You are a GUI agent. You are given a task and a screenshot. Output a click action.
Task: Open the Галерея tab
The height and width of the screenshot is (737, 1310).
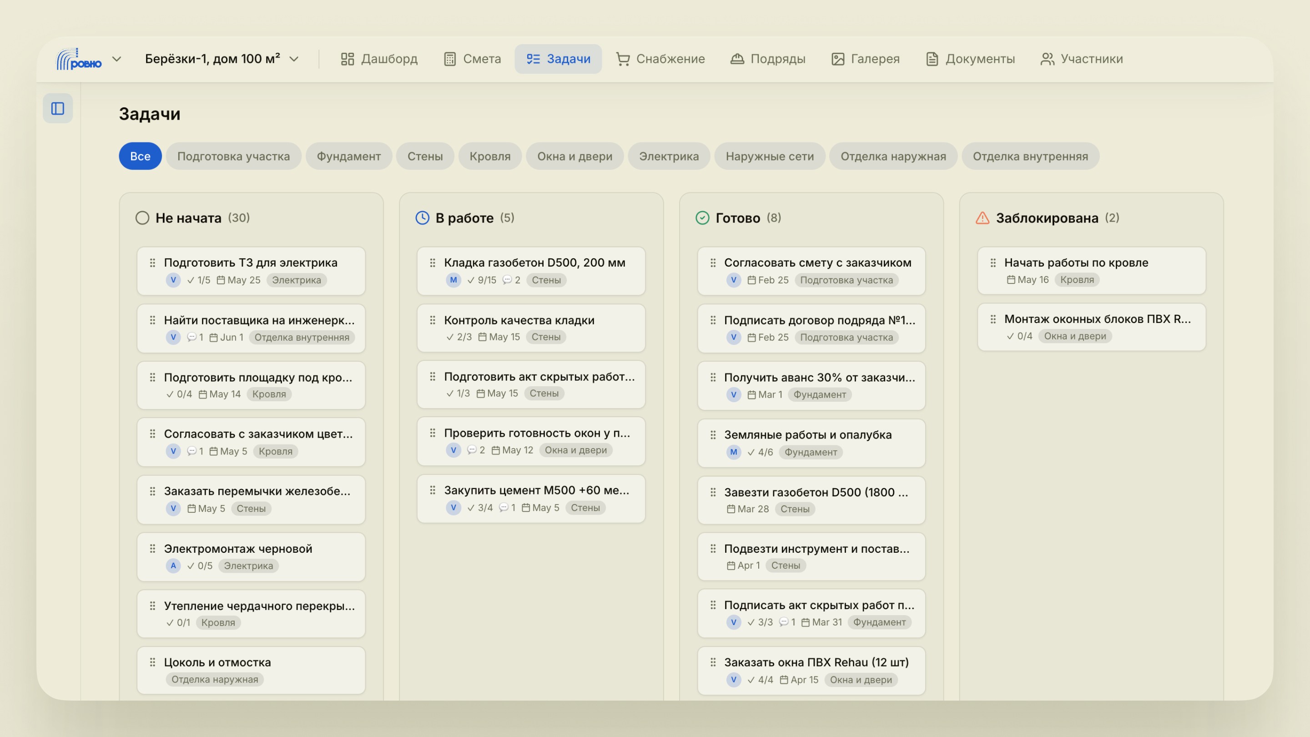point(865,59)
